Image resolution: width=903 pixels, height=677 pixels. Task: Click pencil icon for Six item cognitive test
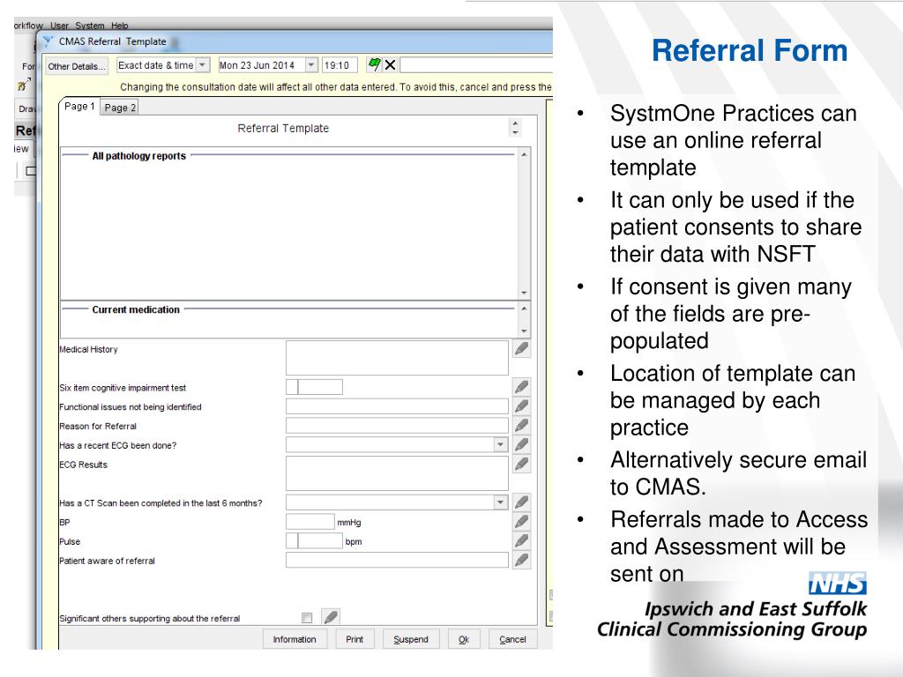pos(522,387)
